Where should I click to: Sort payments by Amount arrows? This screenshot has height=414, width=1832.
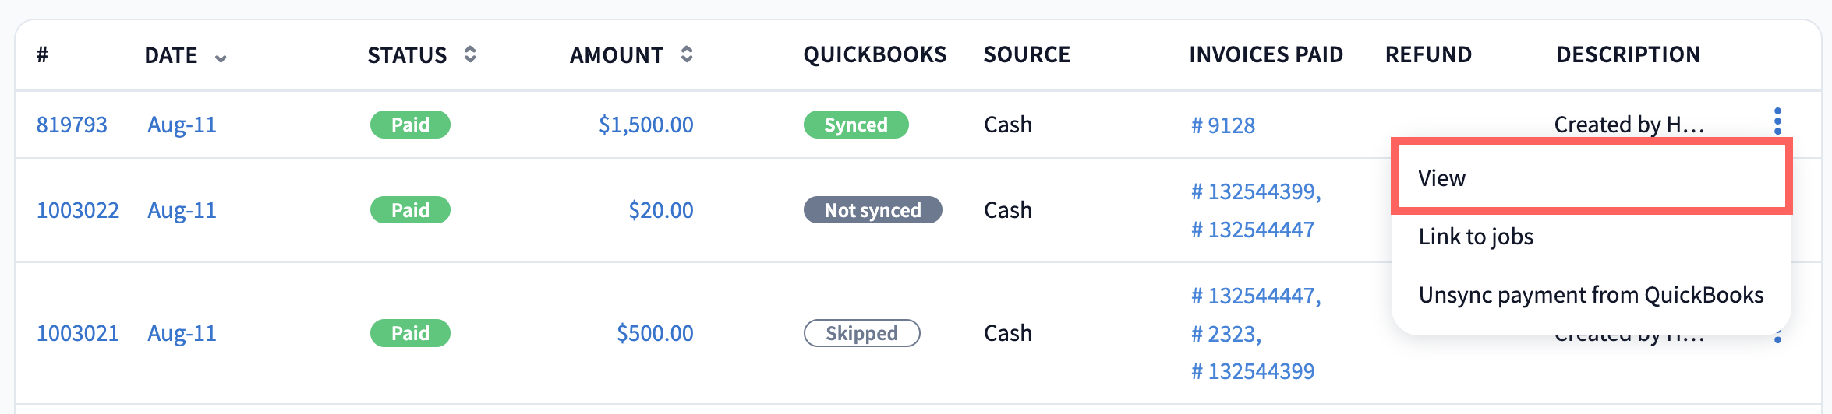[687, 54]
